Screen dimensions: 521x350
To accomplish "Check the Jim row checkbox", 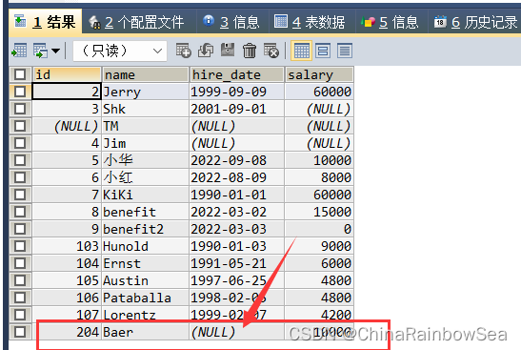I will point(20,143).
